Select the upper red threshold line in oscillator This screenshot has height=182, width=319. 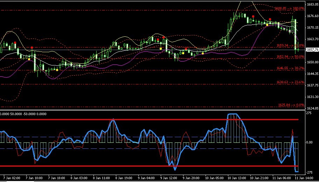coord(149,120)
